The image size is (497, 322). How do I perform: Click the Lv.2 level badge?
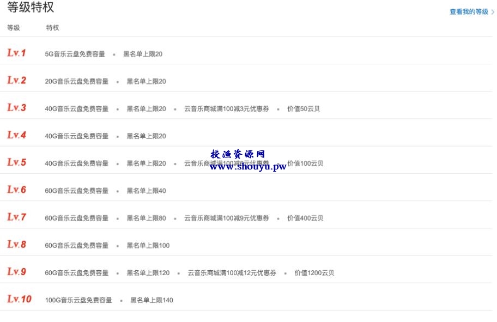[x=16, y=80]
